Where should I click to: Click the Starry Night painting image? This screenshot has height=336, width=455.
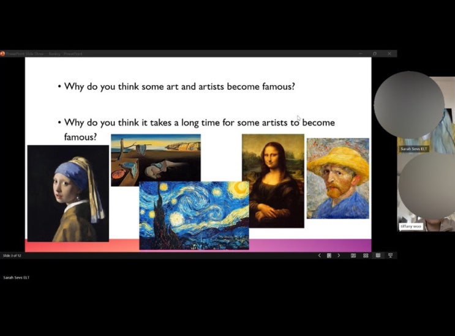click(194, 215)
